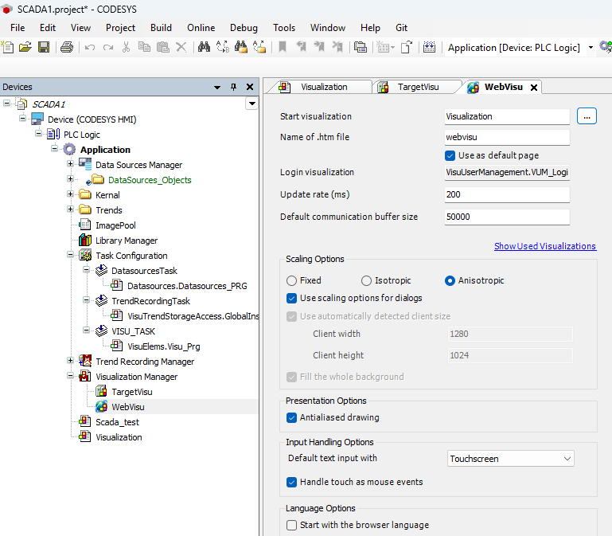Click the New Project toolbar icon

click(x=7, y=47)
